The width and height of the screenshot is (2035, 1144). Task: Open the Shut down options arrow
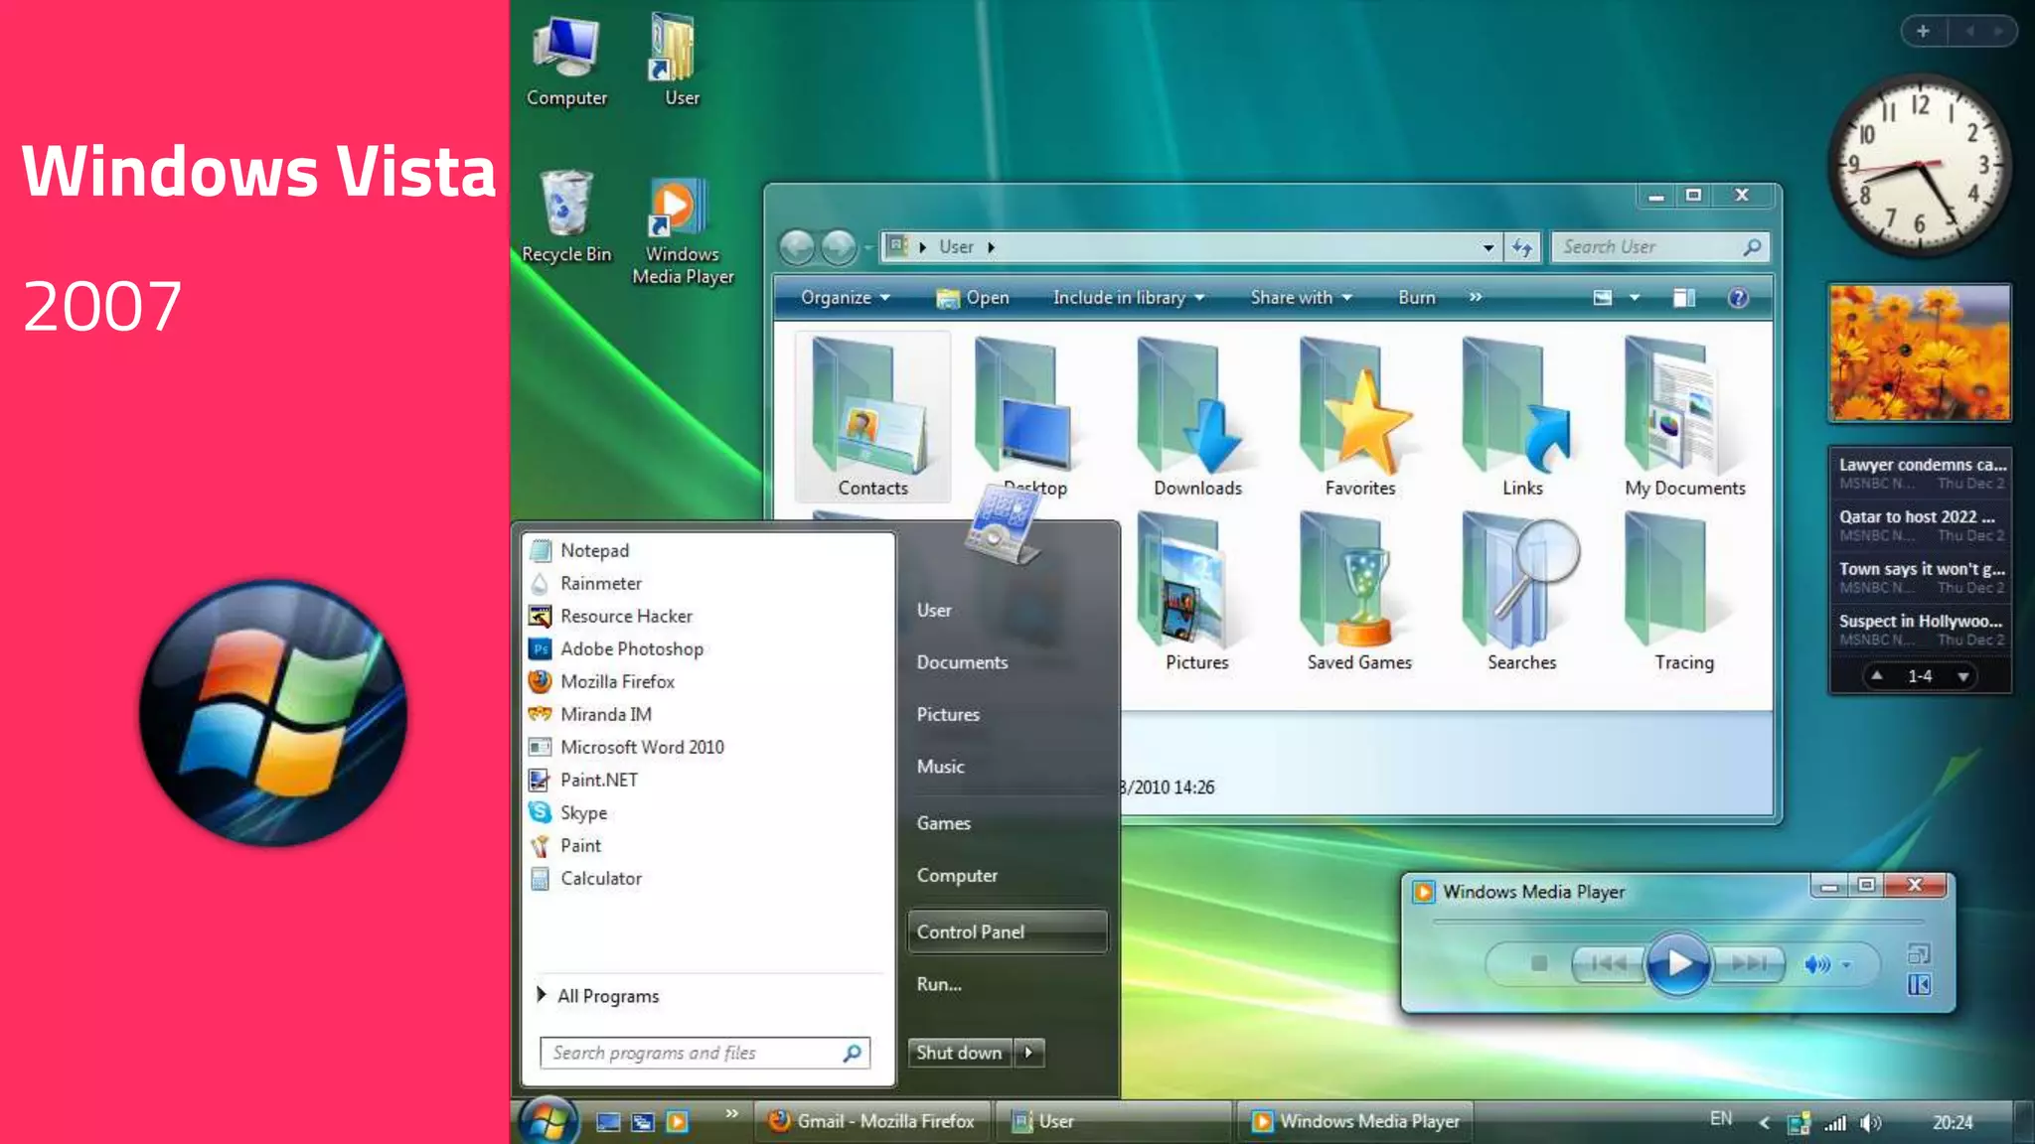1029,1053
